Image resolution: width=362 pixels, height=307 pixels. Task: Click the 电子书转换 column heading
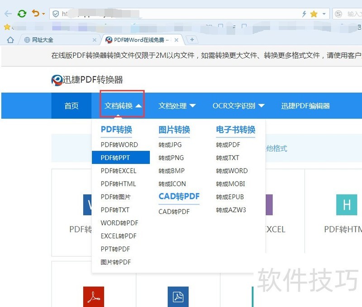pos(235,130)
